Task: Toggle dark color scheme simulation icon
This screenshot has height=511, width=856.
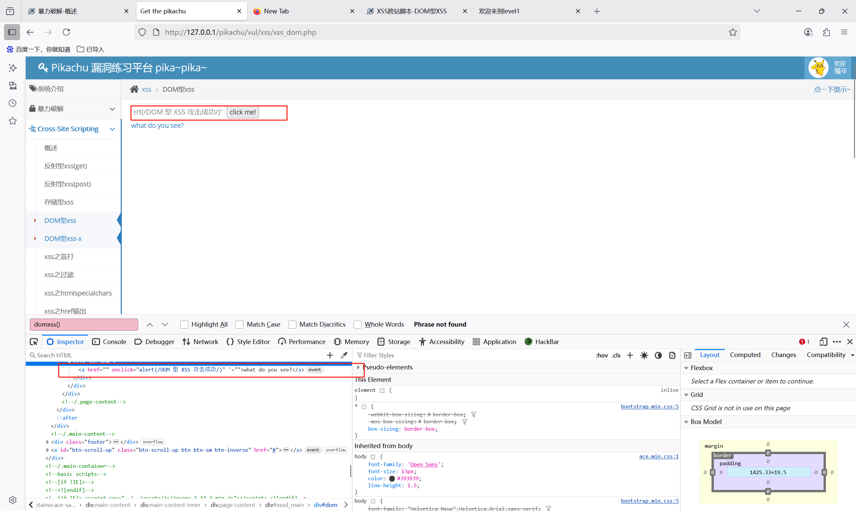Action: (658, 355)
